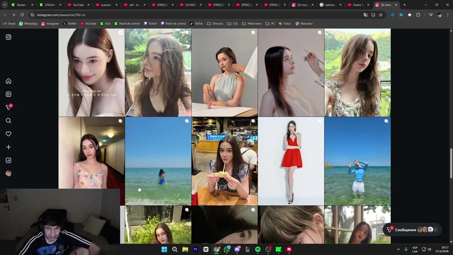453x255 pixels.
Task: Open WhatsApp from the taskbar
Action: [227, 249]
